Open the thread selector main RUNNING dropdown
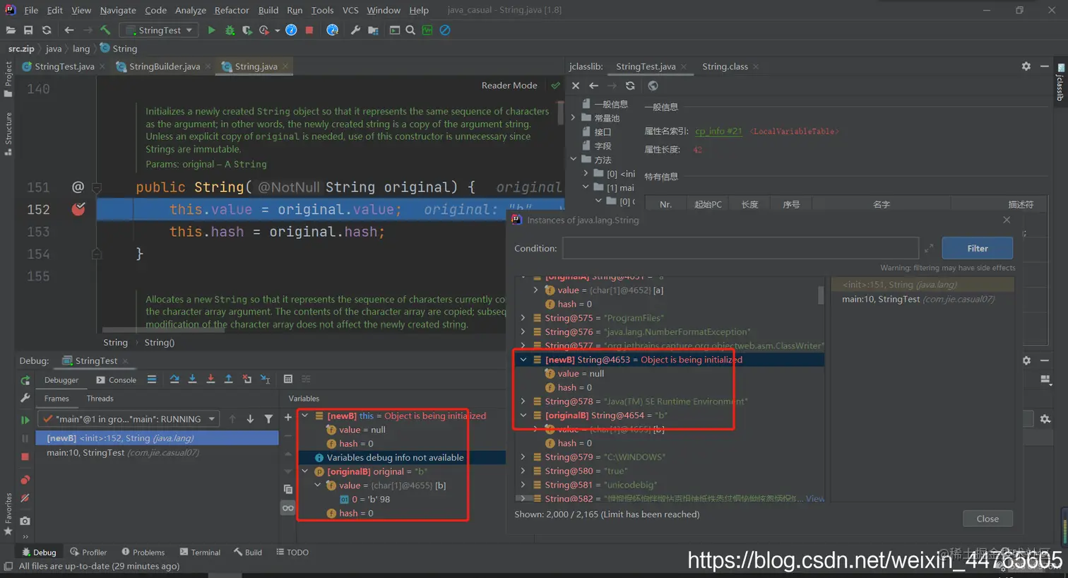Image resolution: width=1068 pixels, height=578 pixels. coord(128,419)
